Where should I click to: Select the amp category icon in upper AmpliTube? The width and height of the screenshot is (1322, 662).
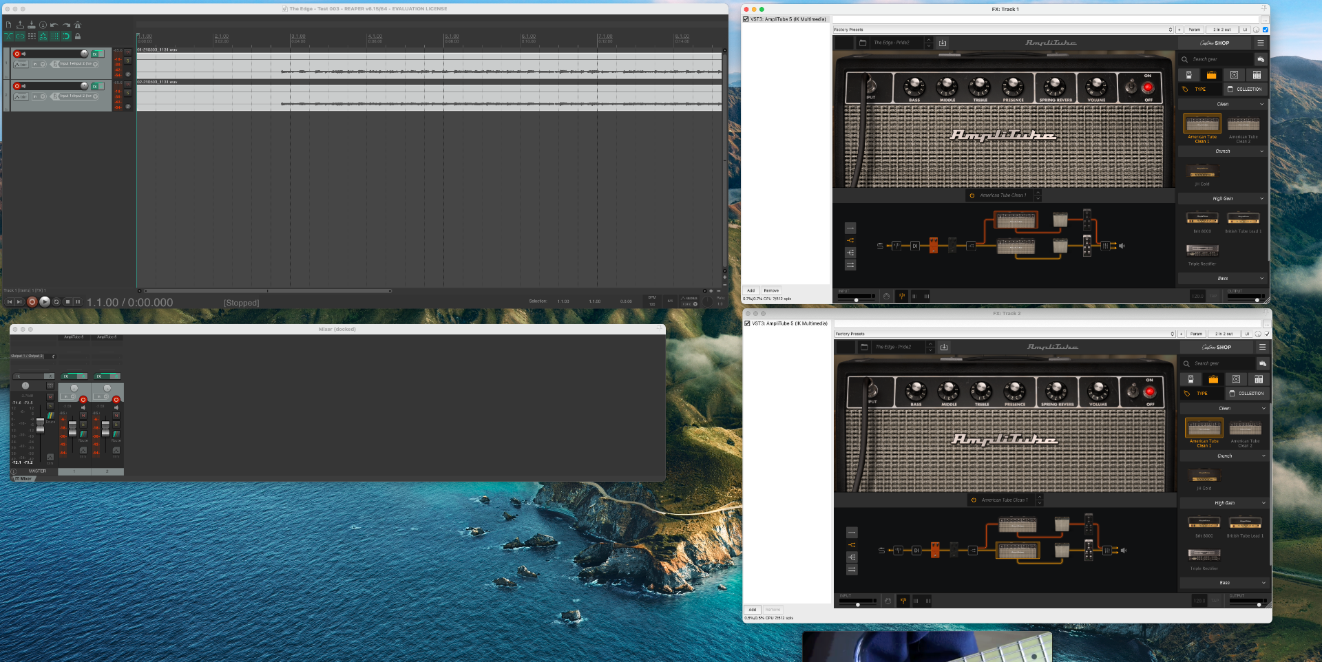[1212, 75]
